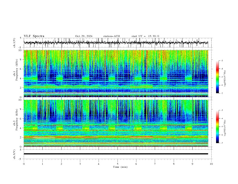Click the log(PSD) label beside ch.2 colorbar
The width and height of the screenshot is (238, 184).
pyautogui.click(x=225, y=128)
